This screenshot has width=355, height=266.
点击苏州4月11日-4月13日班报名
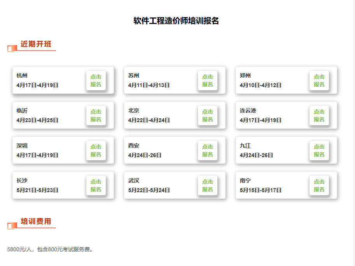(x=208, y=80)
